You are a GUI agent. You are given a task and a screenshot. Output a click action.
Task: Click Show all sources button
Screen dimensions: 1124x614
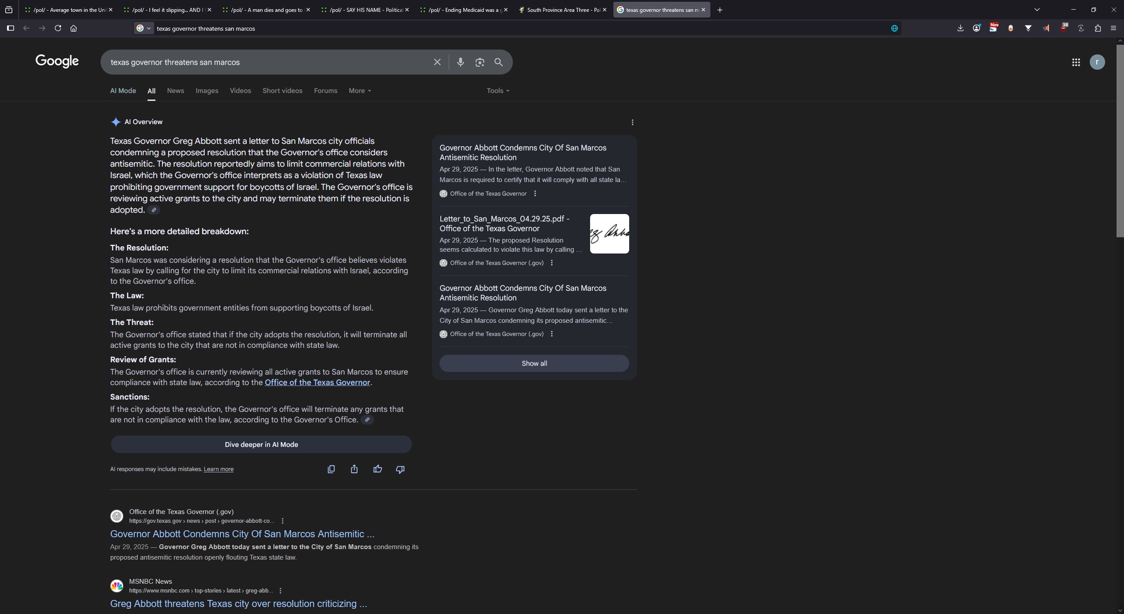[534, 364]
